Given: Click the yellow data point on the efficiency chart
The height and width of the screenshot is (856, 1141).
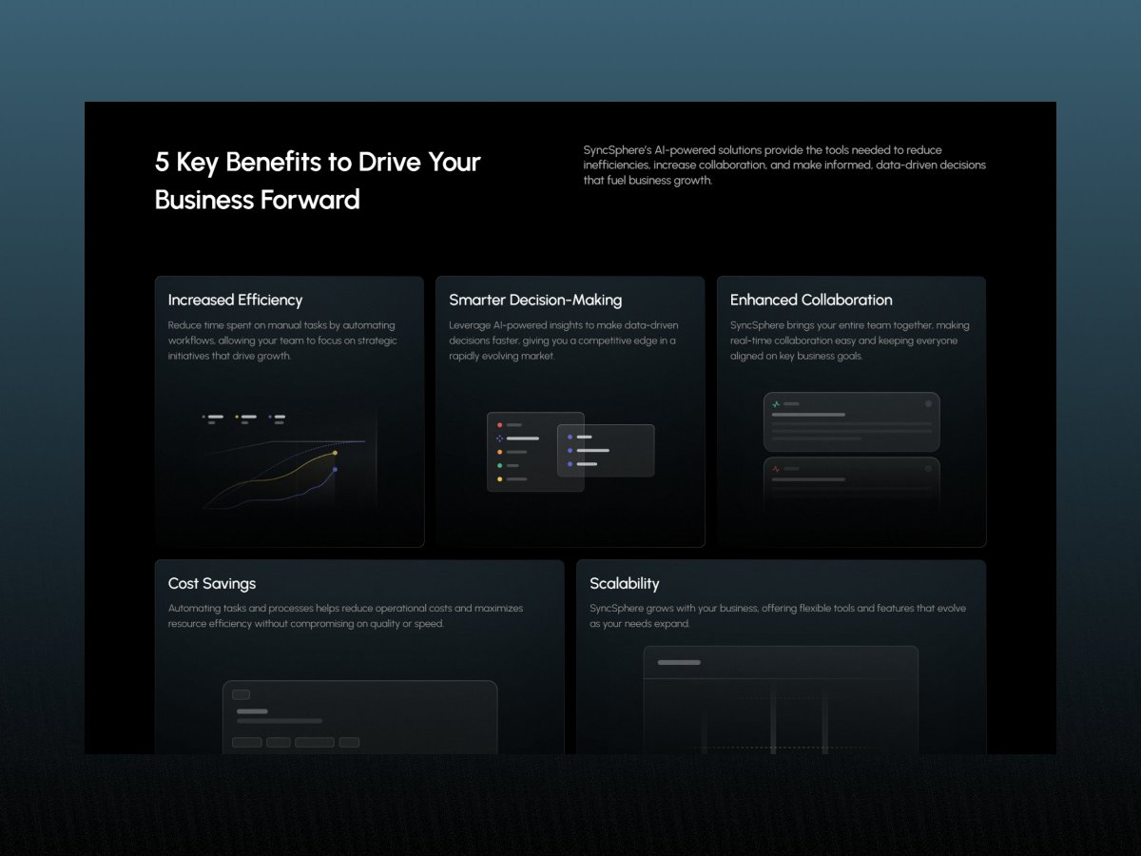Looking at the screenshot, I should (x=335, y=454).
